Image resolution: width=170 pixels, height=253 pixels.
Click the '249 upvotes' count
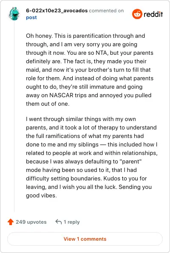pyautogui.click(x=31, y=222)
